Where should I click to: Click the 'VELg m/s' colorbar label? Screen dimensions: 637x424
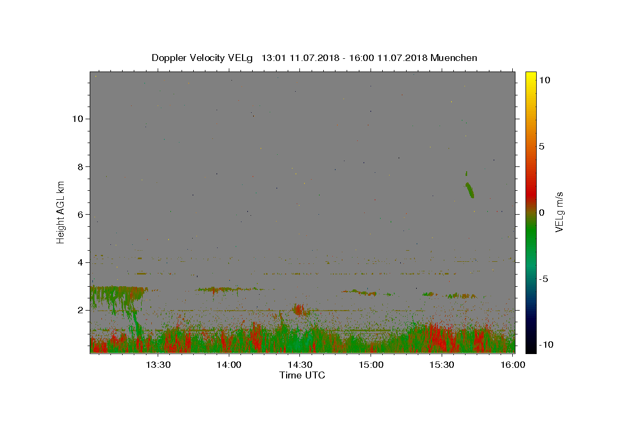click(x=559, y=212)
